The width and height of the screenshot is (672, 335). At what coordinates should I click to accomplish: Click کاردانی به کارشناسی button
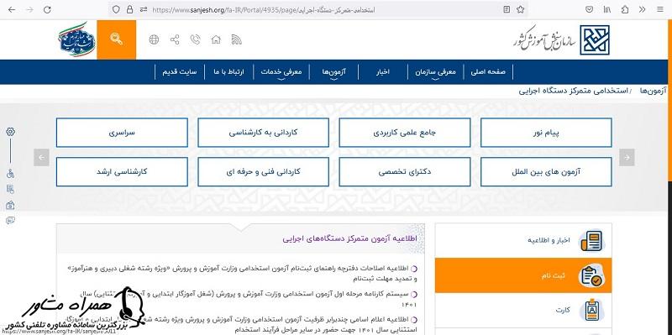coord(263,133)
